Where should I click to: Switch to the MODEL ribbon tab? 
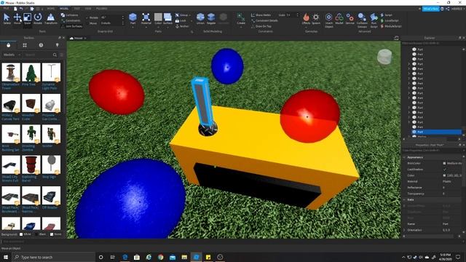tap(64, 9)
